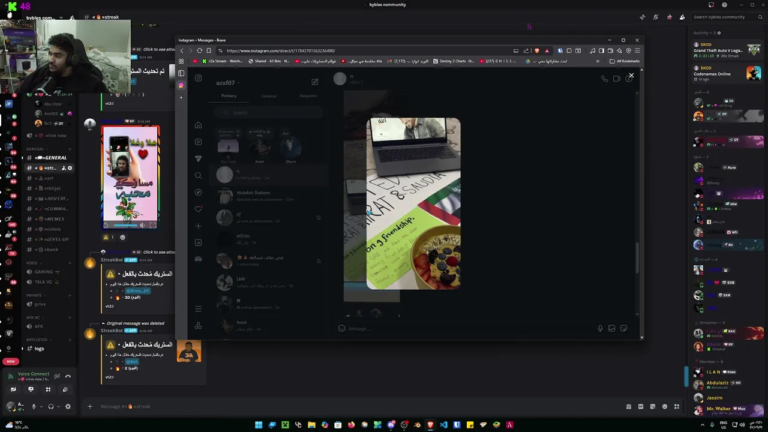Open the colors Discord channel

(48, 229)
